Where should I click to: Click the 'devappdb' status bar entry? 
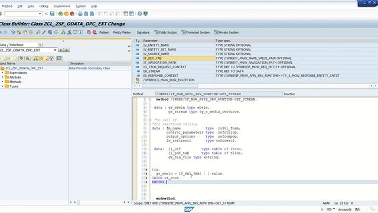(345, 209)
